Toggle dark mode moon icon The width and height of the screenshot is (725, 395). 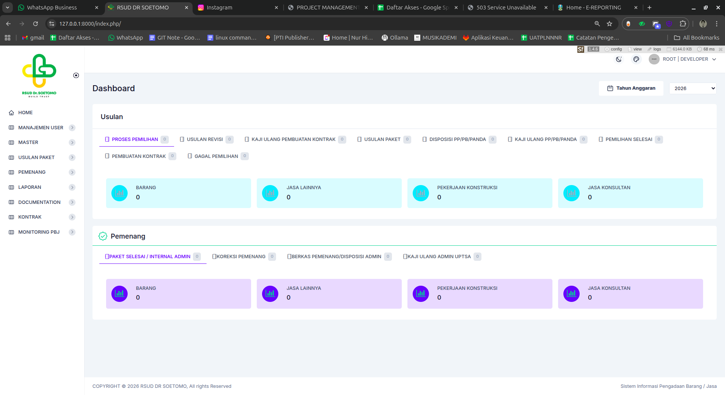(619, 59)
